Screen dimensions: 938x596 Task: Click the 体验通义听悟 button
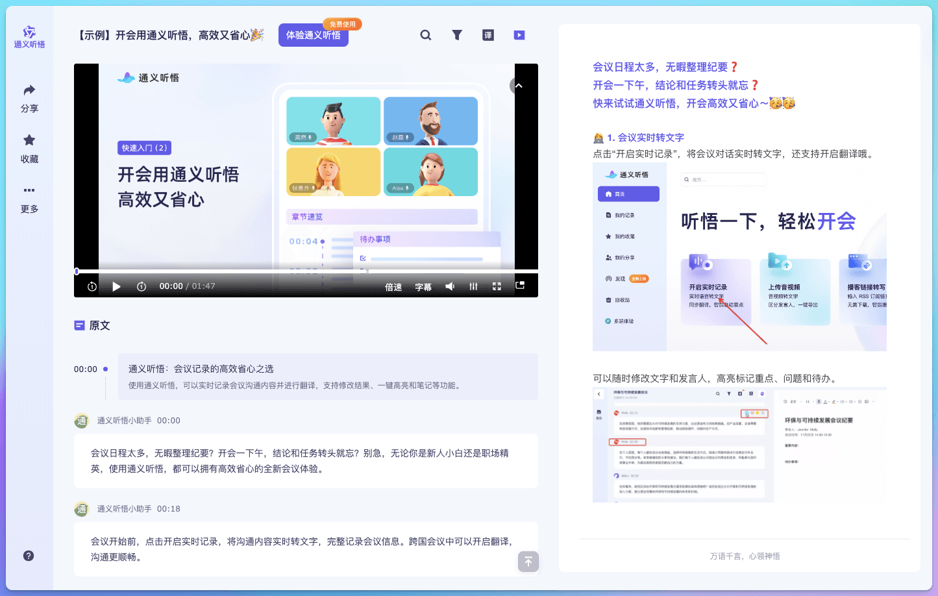(314, 35)
